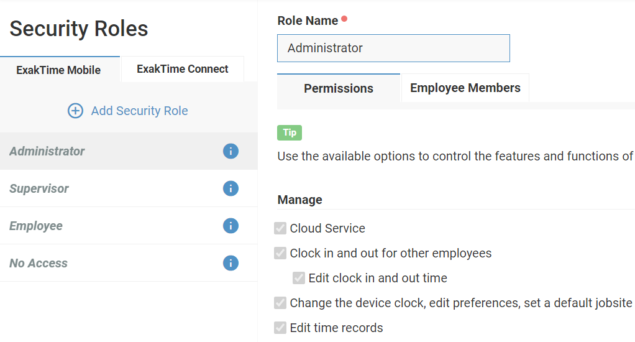This screenshot has height=342, width=635.
Task: Click the green Tip badge
Action: click(x=290, y=132)
